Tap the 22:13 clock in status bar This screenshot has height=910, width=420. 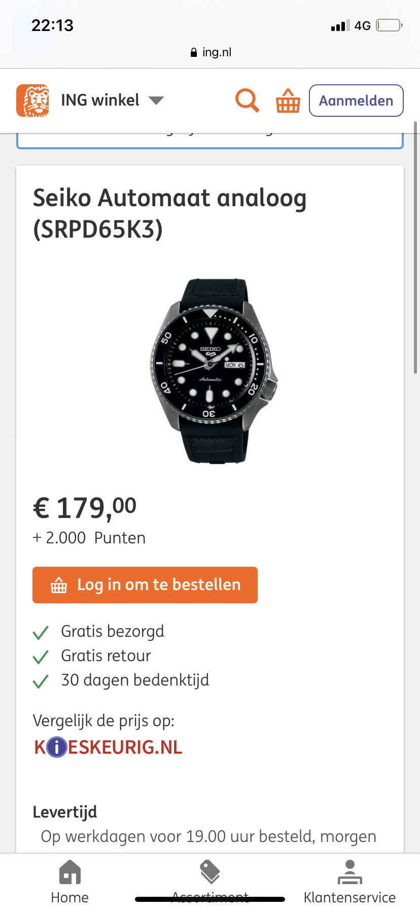52,25
